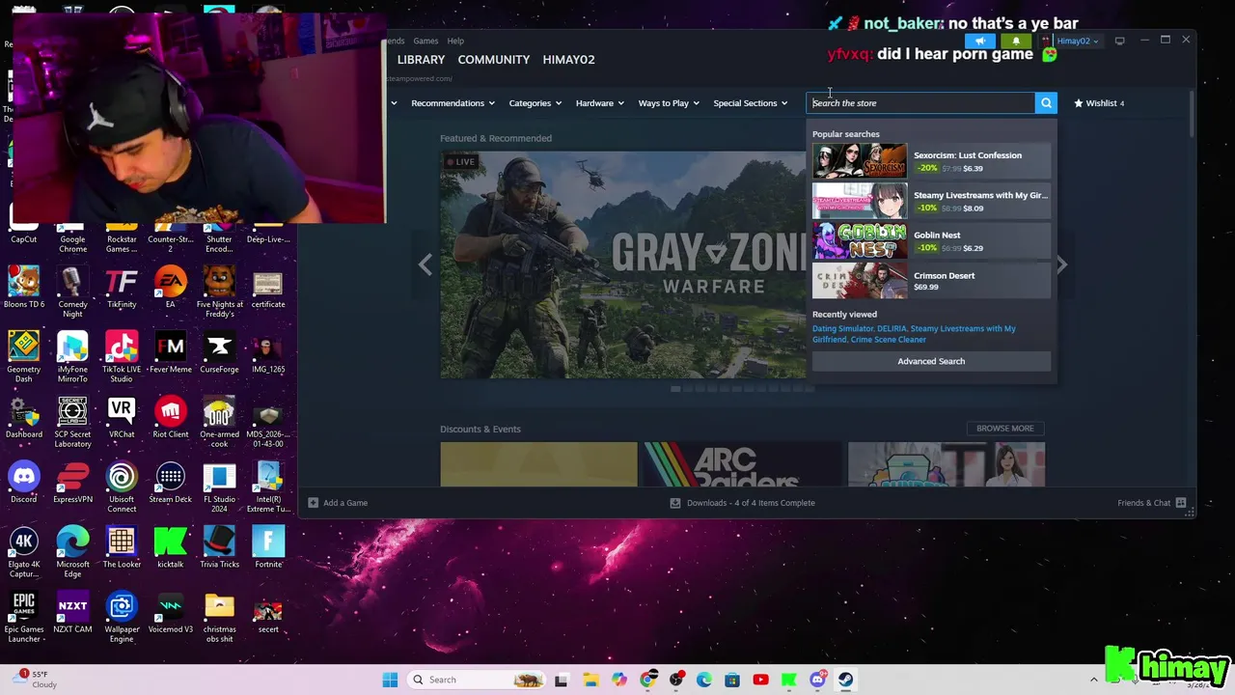1235x695 pixels.
Task: Click the Advanced Search button
Action: coord(931,361)
